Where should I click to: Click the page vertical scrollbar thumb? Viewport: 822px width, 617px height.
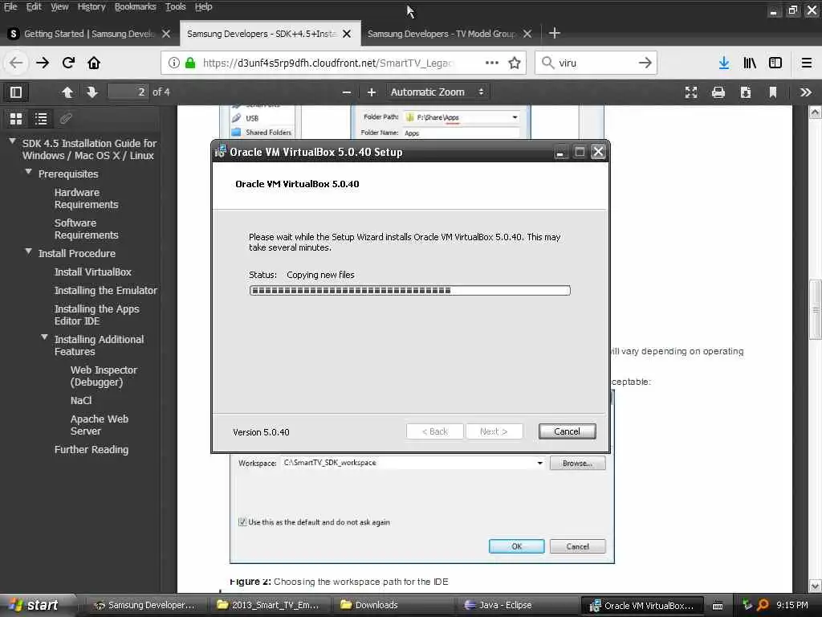pyautogui.click(x=816, y=309)
